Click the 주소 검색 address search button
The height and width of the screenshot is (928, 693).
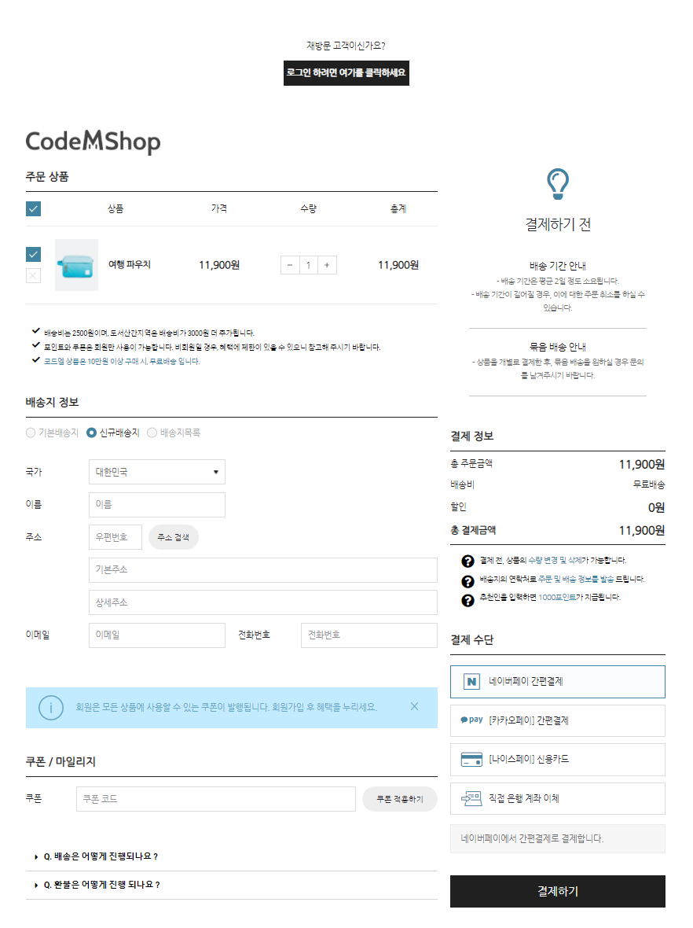pyautogui.click(x=173, y=536)
